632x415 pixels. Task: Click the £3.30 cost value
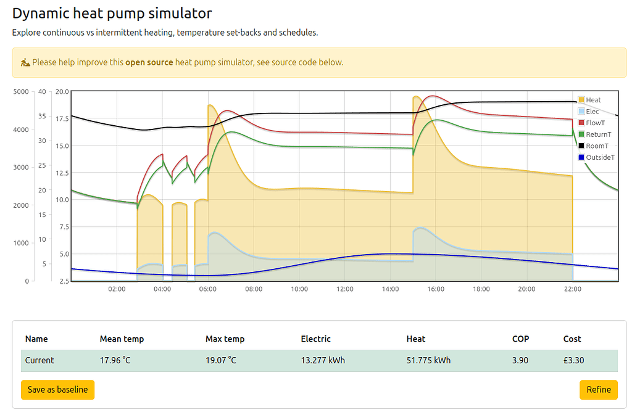click(573, 360)
